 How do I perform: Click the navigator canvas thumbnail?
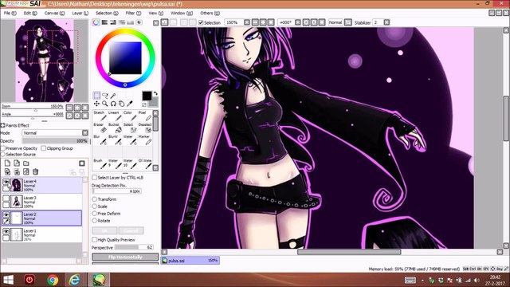pos(45,61)
